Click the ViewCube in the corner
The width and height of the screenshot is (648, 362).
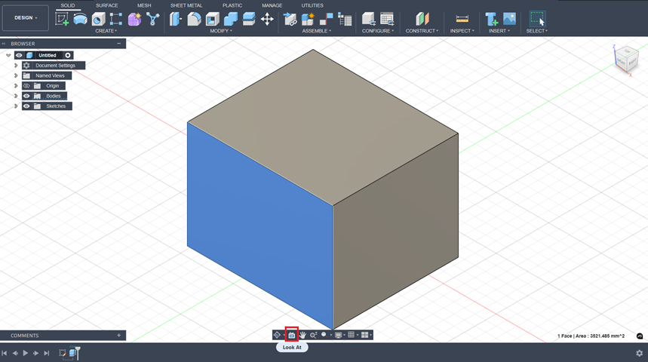[x=626, y=60]
